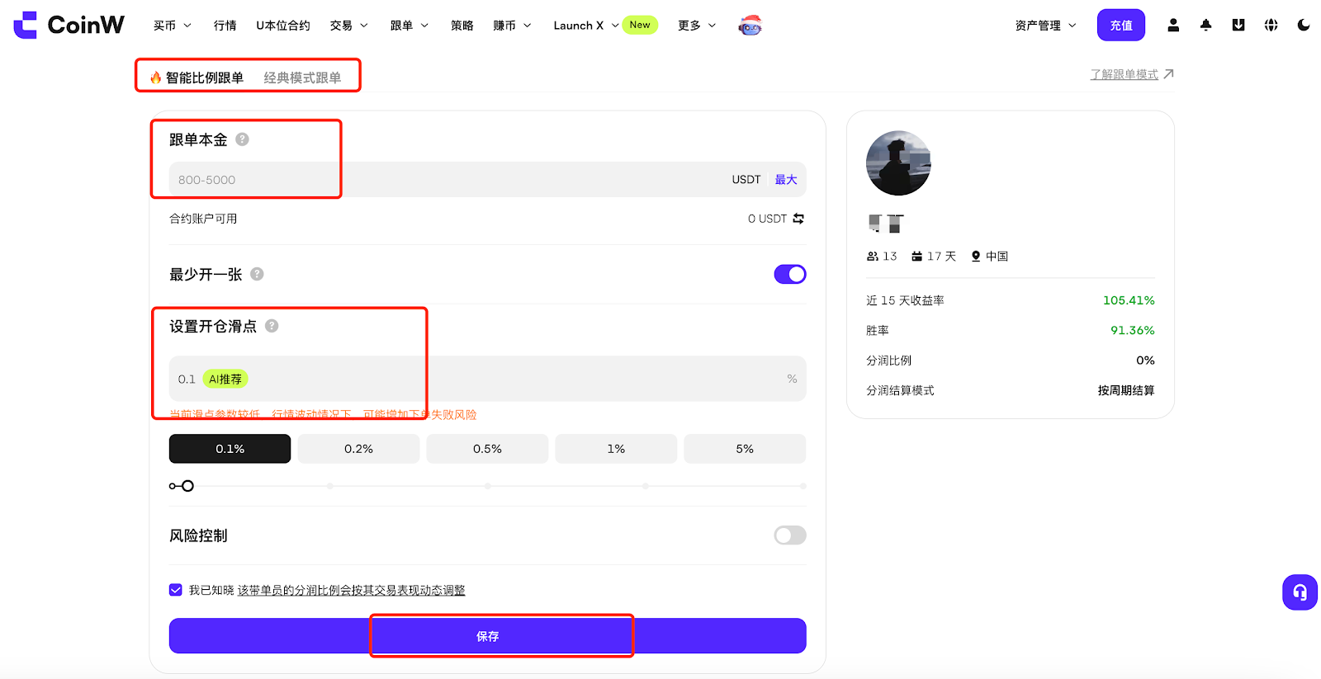Open the 行情 menu item
Viewport: 1321px width, 679px height.
coord(225,26)
